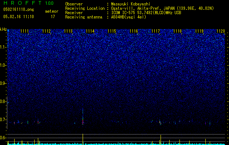Click the meteor count 17
This screenshot has width=229, height=145.
53,17
